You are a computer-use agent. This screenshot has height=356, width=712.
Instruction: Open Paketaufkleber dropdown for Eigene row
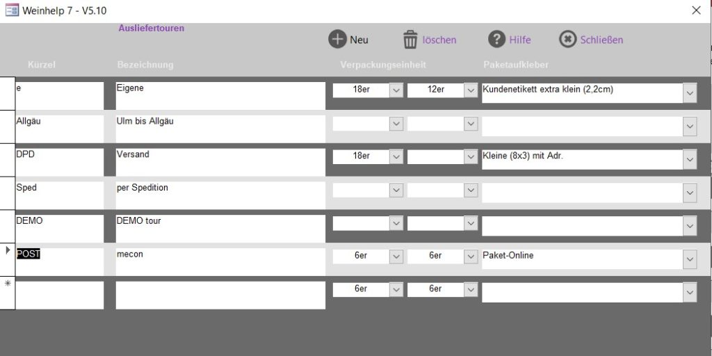pos(689,93)
